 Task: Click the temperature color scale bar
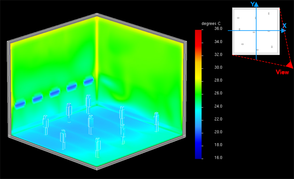click(198, 94)
